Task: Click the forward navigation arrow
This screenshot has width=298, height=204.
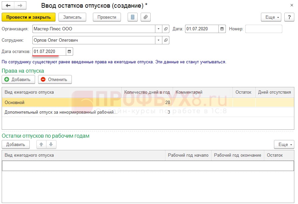Action: [x=20, y=6]
